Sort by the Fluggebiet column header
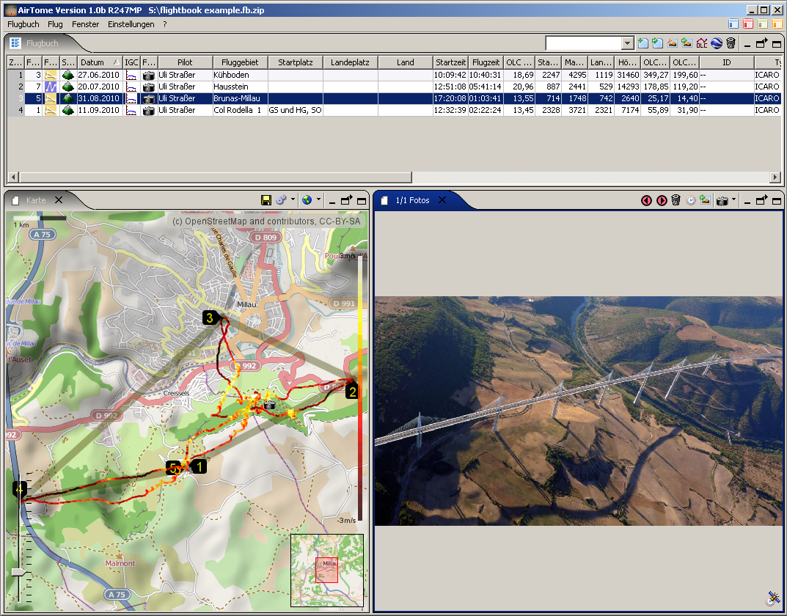 pos(240,62)
